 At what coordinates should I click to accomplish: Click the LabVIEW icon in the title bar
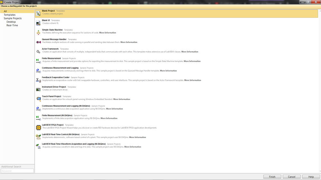point(2,2)
